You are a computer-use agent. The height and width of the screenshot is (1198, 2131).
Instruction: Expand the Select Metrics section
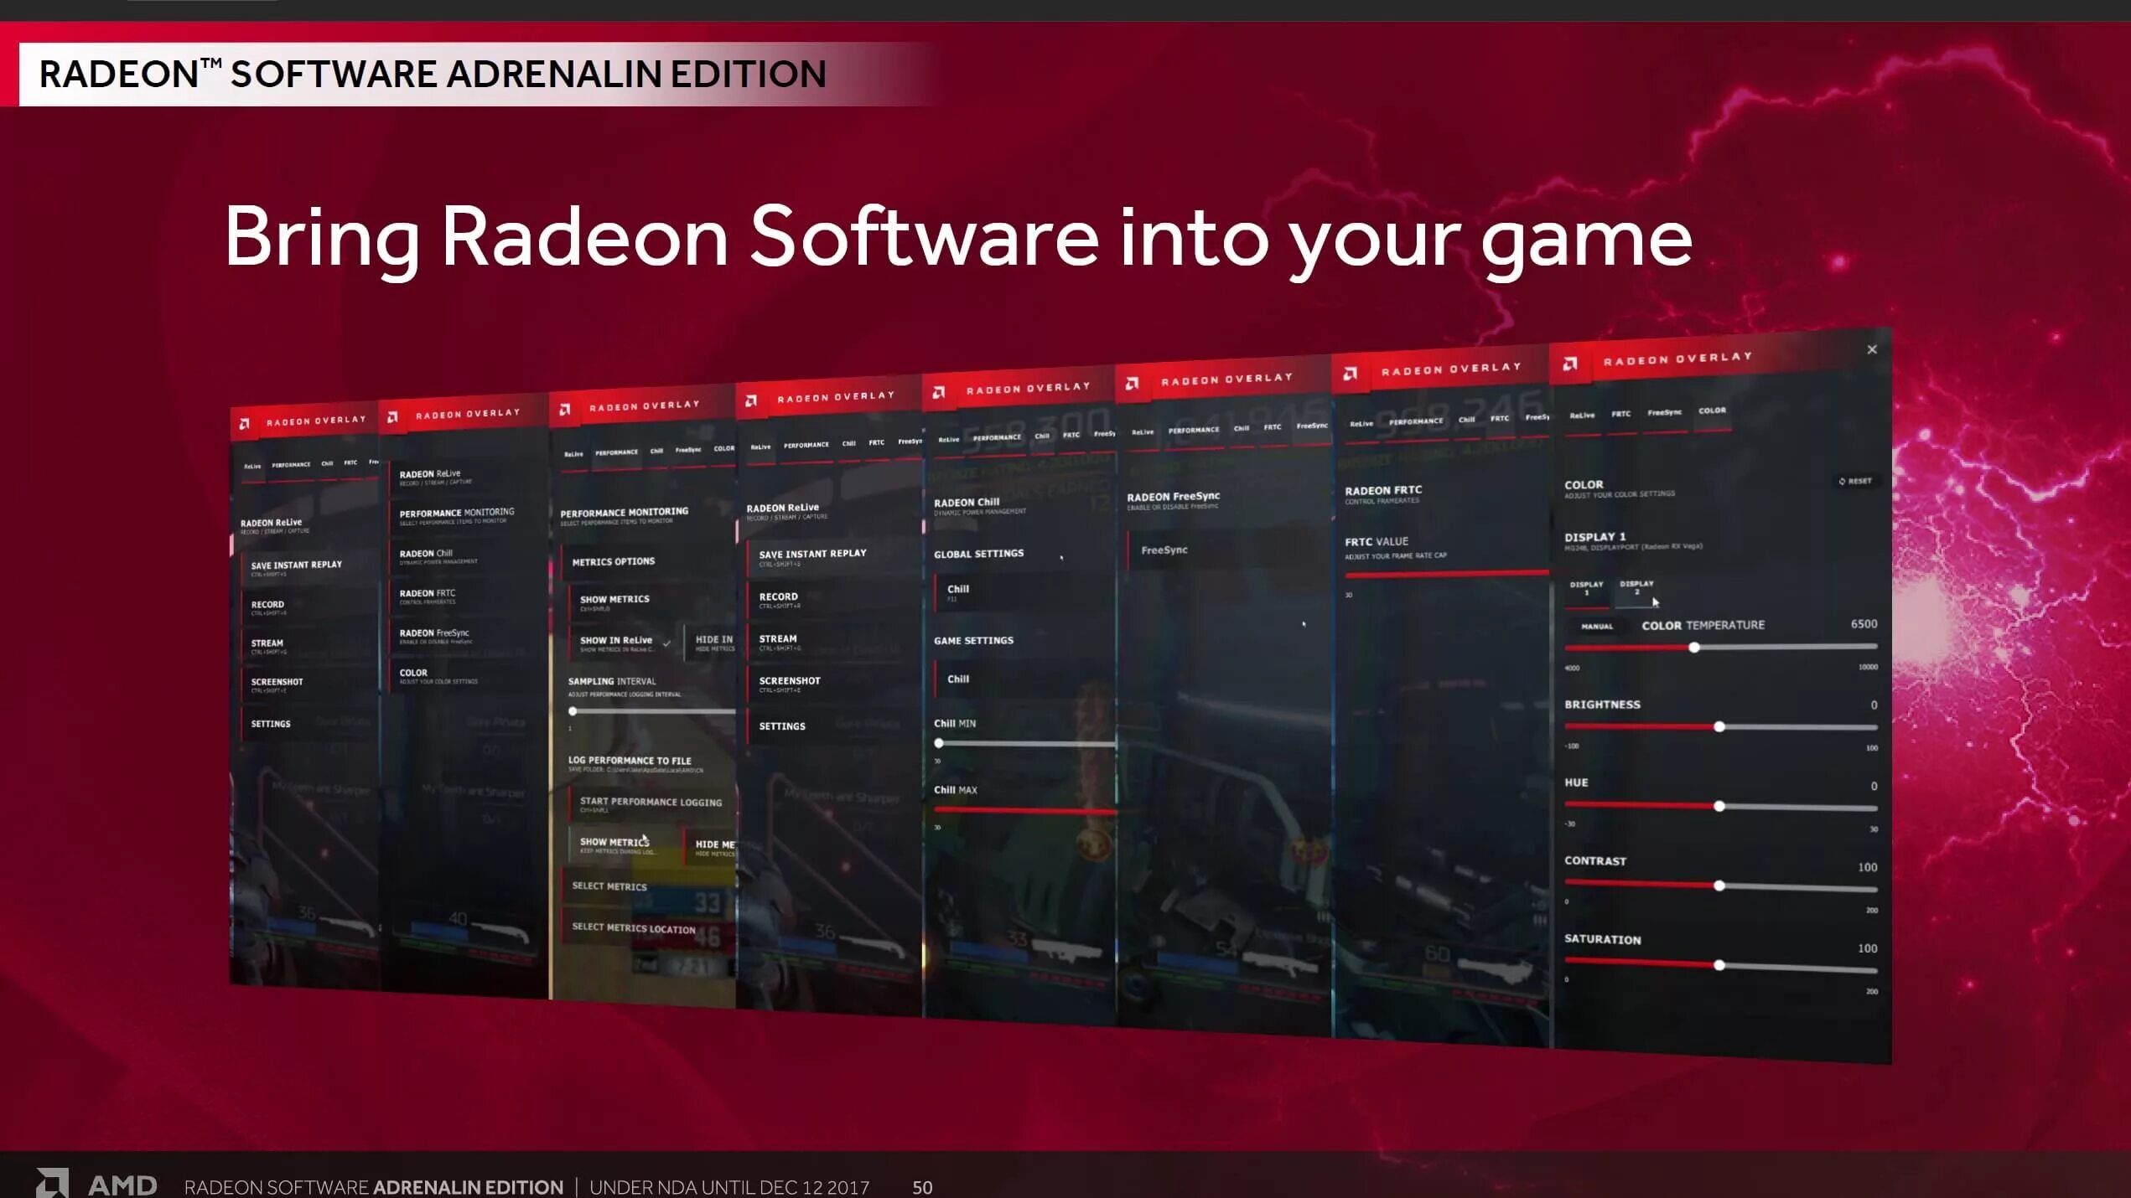click(x=648, y=886)
